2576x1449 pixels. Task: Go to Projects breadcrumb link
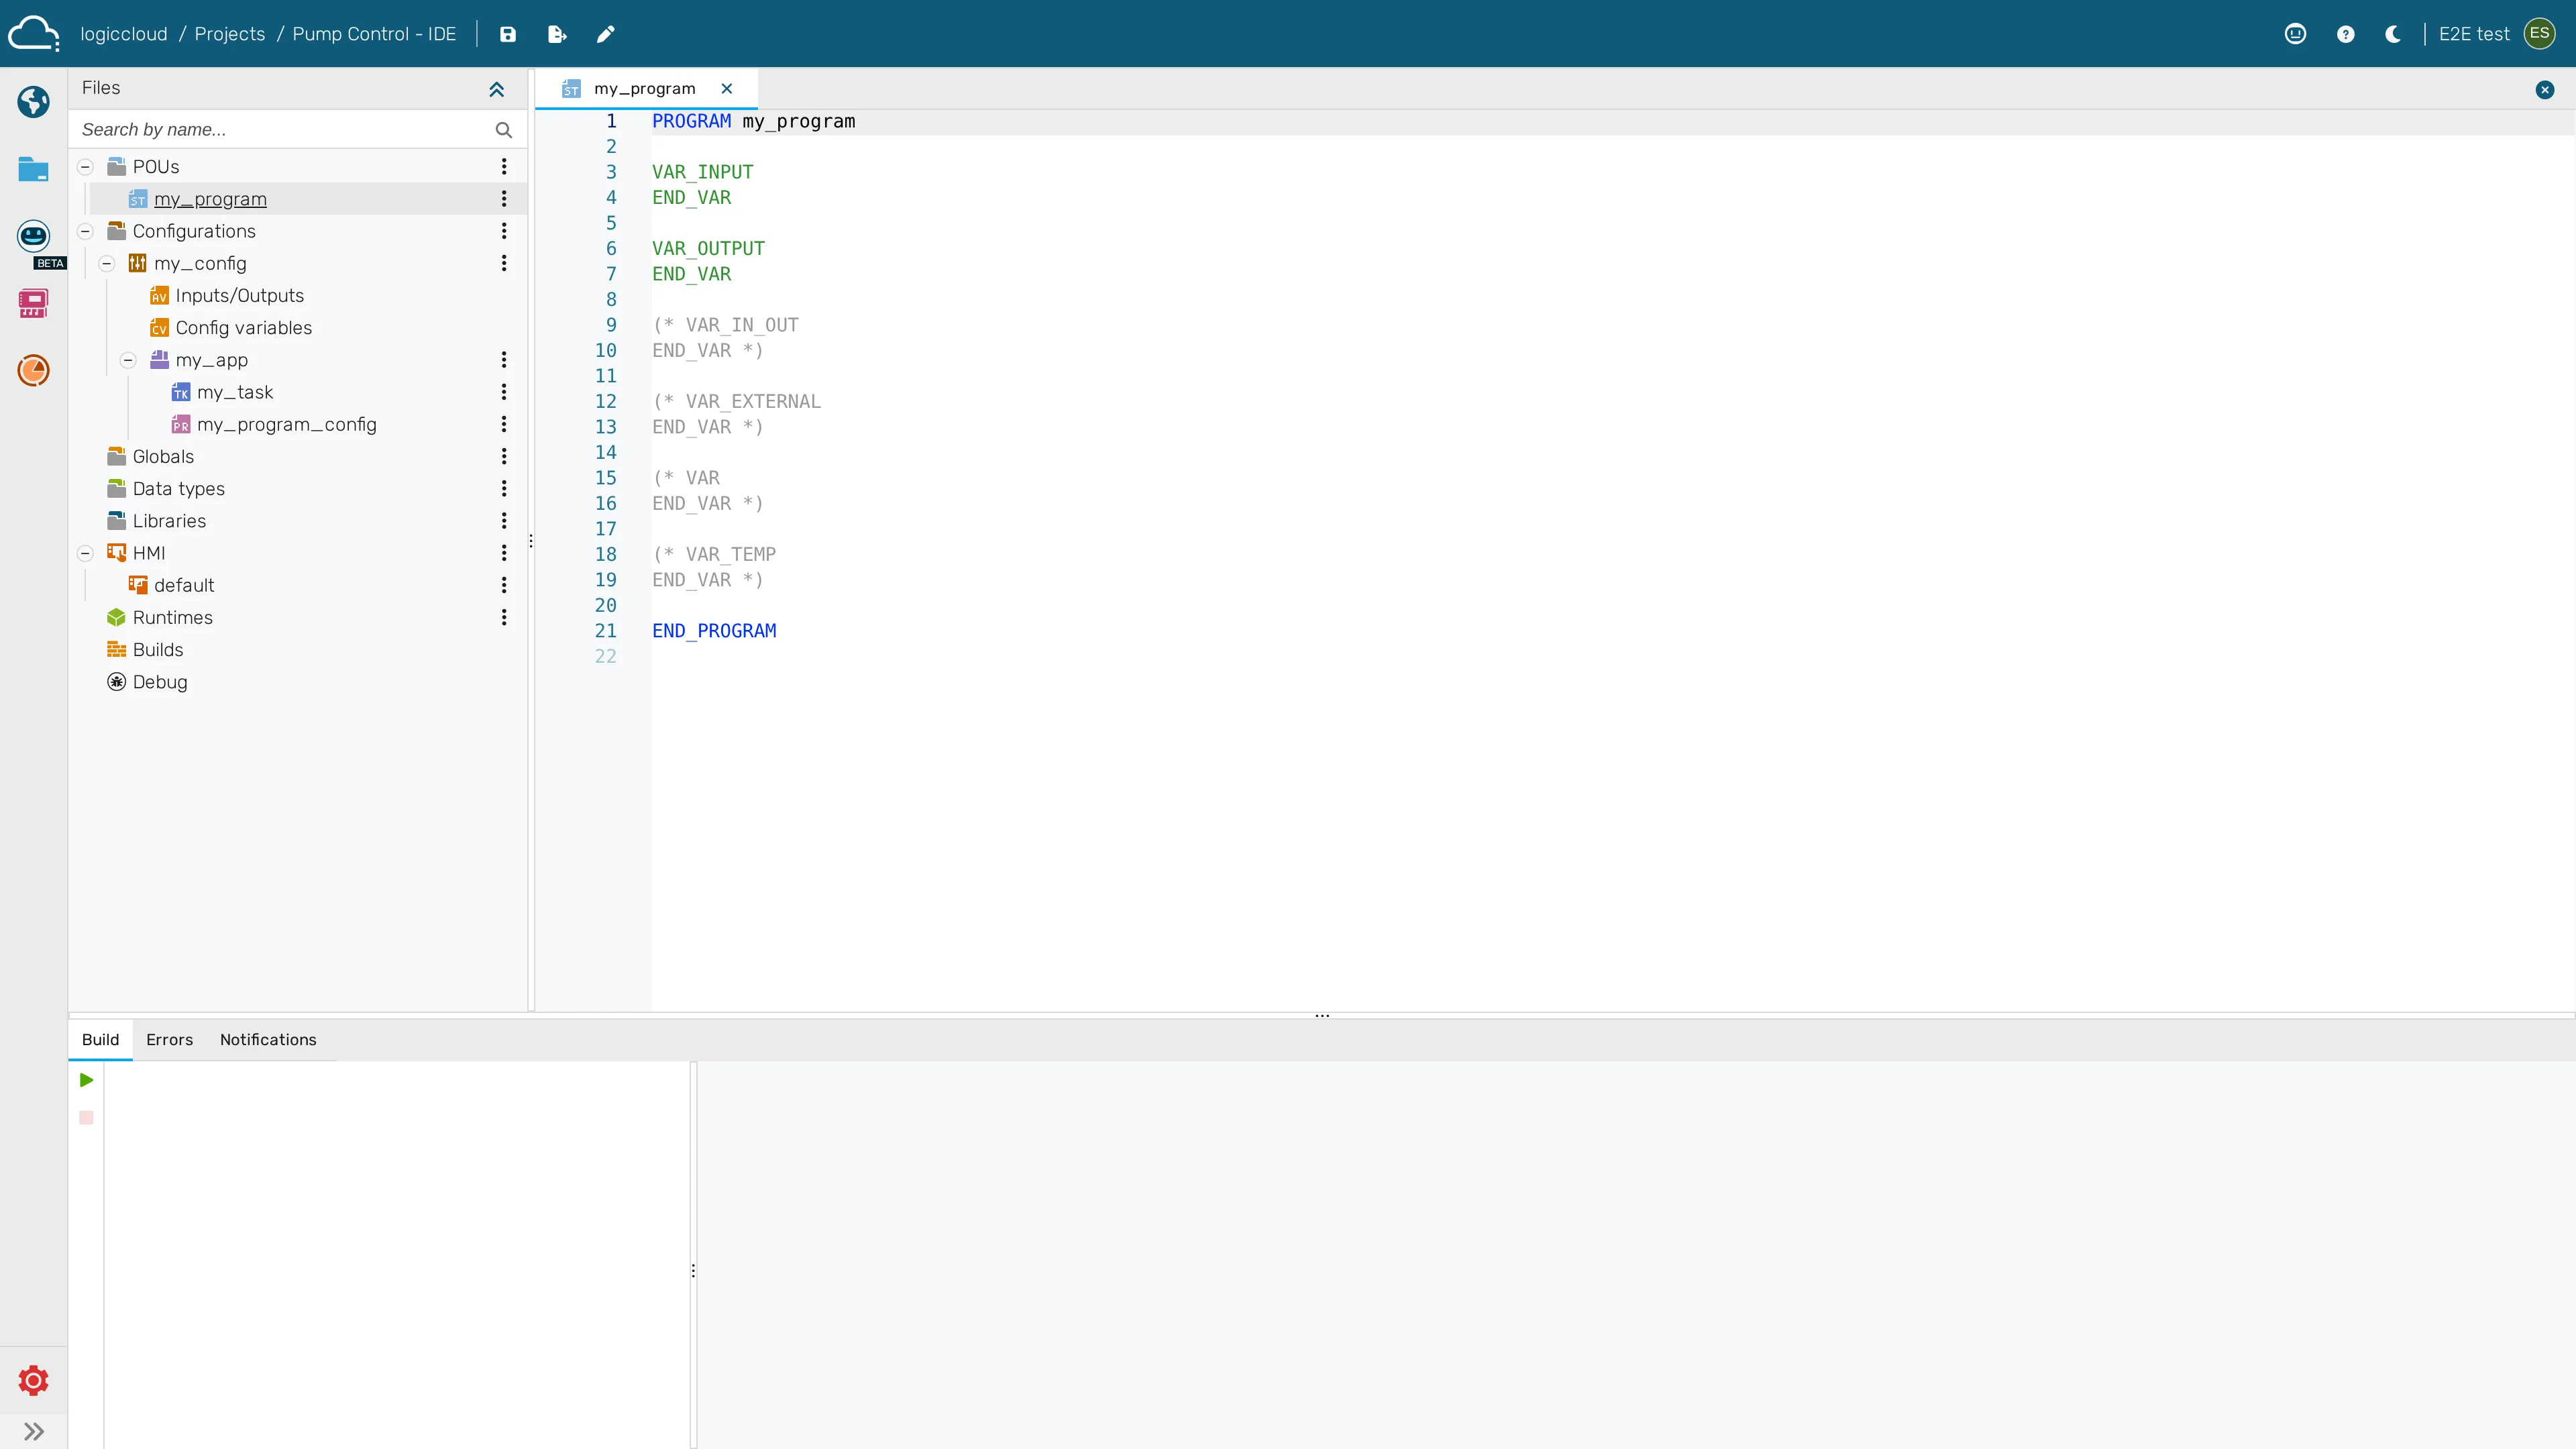[230, 34]
